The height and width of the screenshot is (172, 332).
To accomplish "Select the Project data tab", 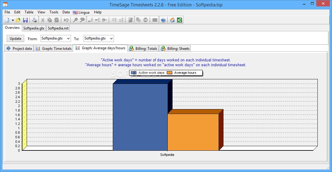I will point(19,48).
